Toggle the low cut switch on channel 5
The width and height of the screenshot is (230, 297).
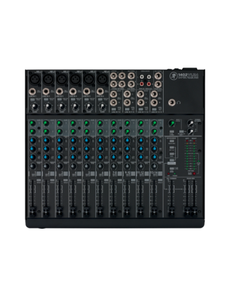86,99
